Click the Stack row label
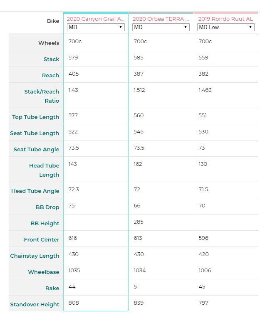 point(51,59)
